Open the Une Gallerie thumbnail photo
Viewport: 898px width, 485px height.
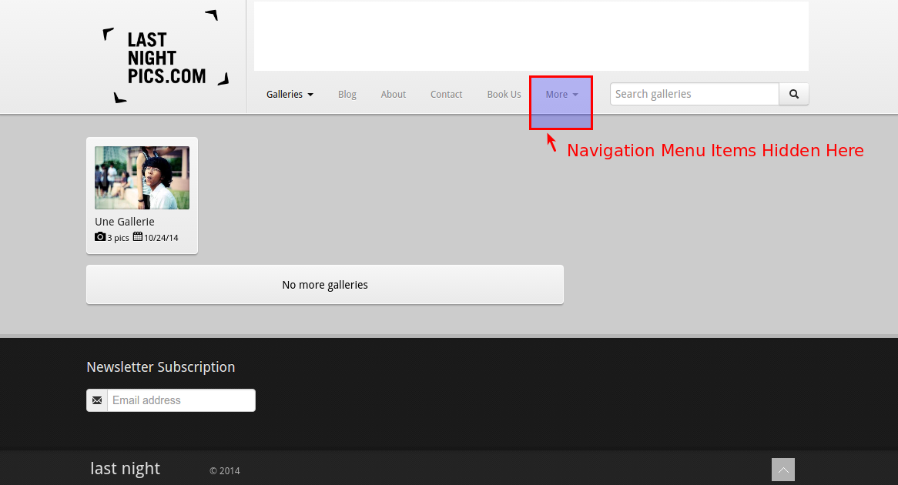click(x=142, y=178)
